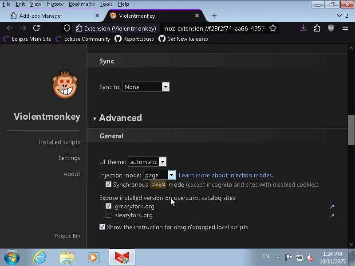Viewport: 355px width, 266px height.
Task: Click Learn more about injection modes
Action: pyautogui.click(x=226, y=175)
